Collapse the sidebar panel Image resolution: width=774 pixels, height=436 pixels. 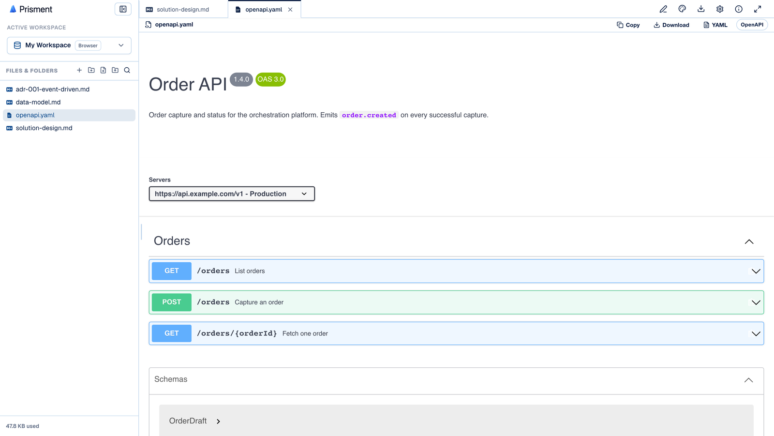tap(123, 9)
